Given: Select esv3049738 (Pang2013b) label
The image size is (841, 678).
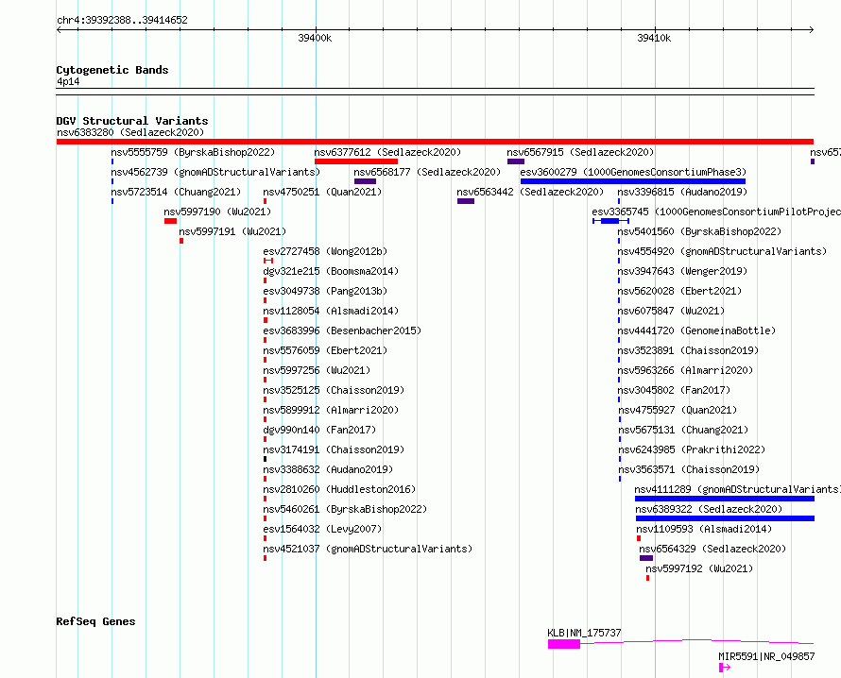Looking at the screenshot, I should tap(325, 291).
